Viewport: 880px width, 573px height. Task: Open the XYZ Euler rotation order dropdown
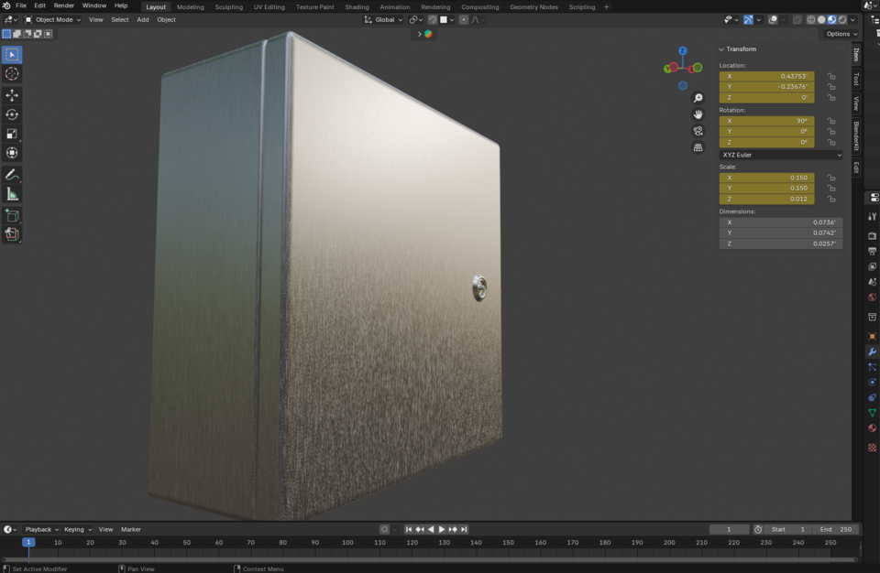click(x=780, y=154)
